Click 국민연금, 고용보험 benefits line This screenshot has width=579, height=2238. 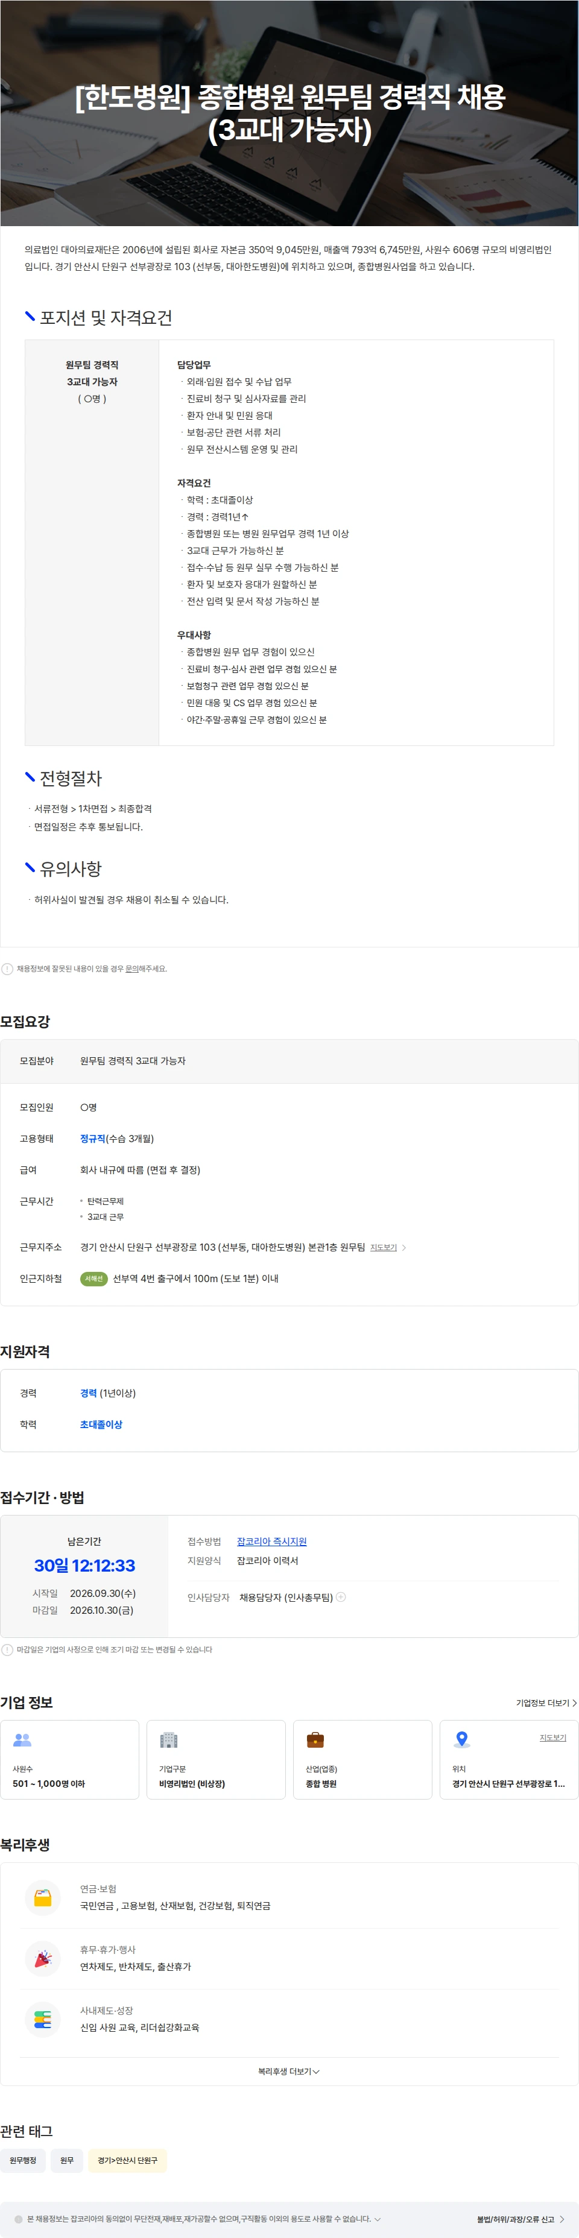coord(175,1906)
